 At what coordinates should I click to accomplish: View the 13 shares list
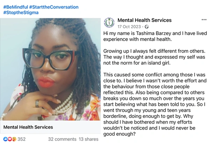(x=88, y=139)
